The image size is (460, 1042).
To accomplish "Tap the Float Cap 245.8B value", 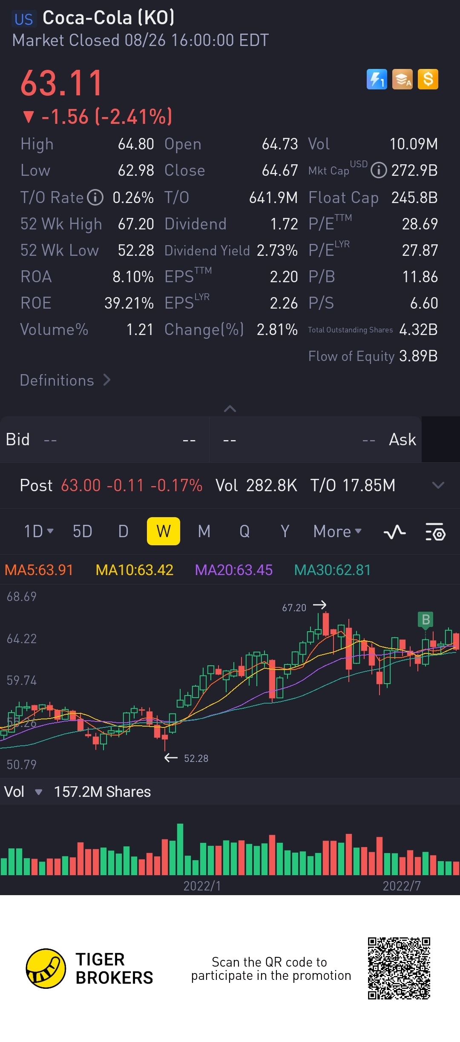I will (414, 198).
